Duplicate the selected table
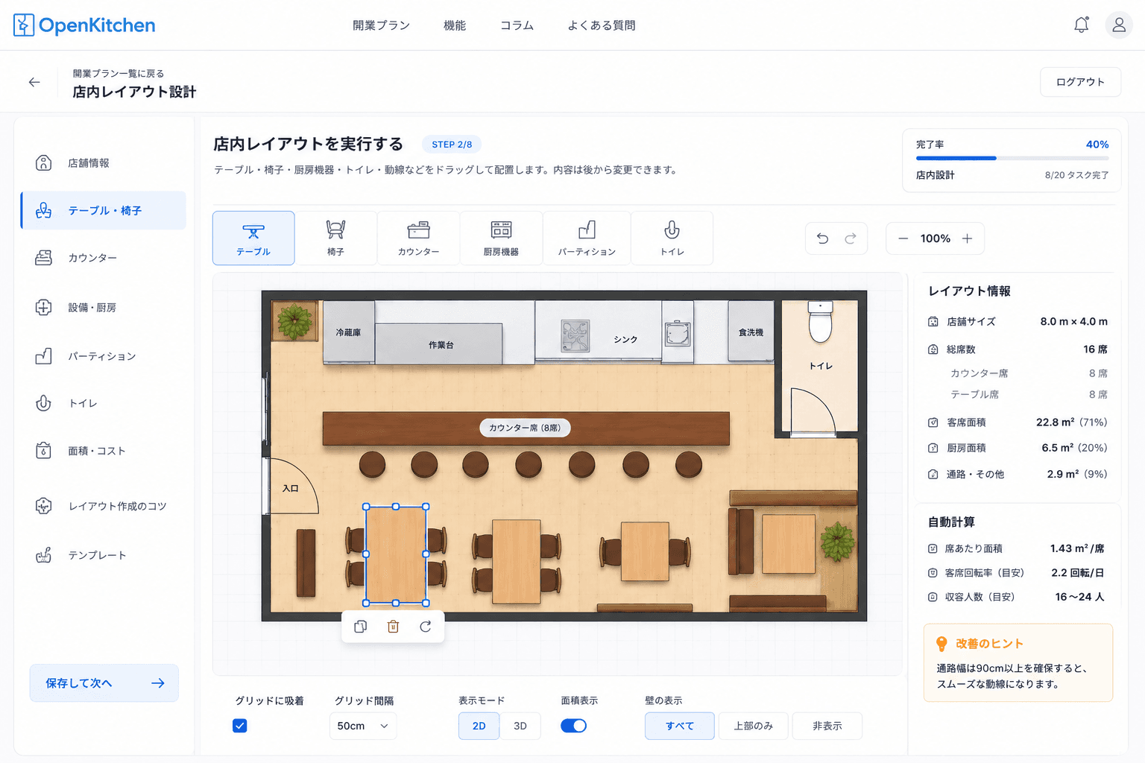Screen dimensions: 1145x763 [x=361, y=627]
